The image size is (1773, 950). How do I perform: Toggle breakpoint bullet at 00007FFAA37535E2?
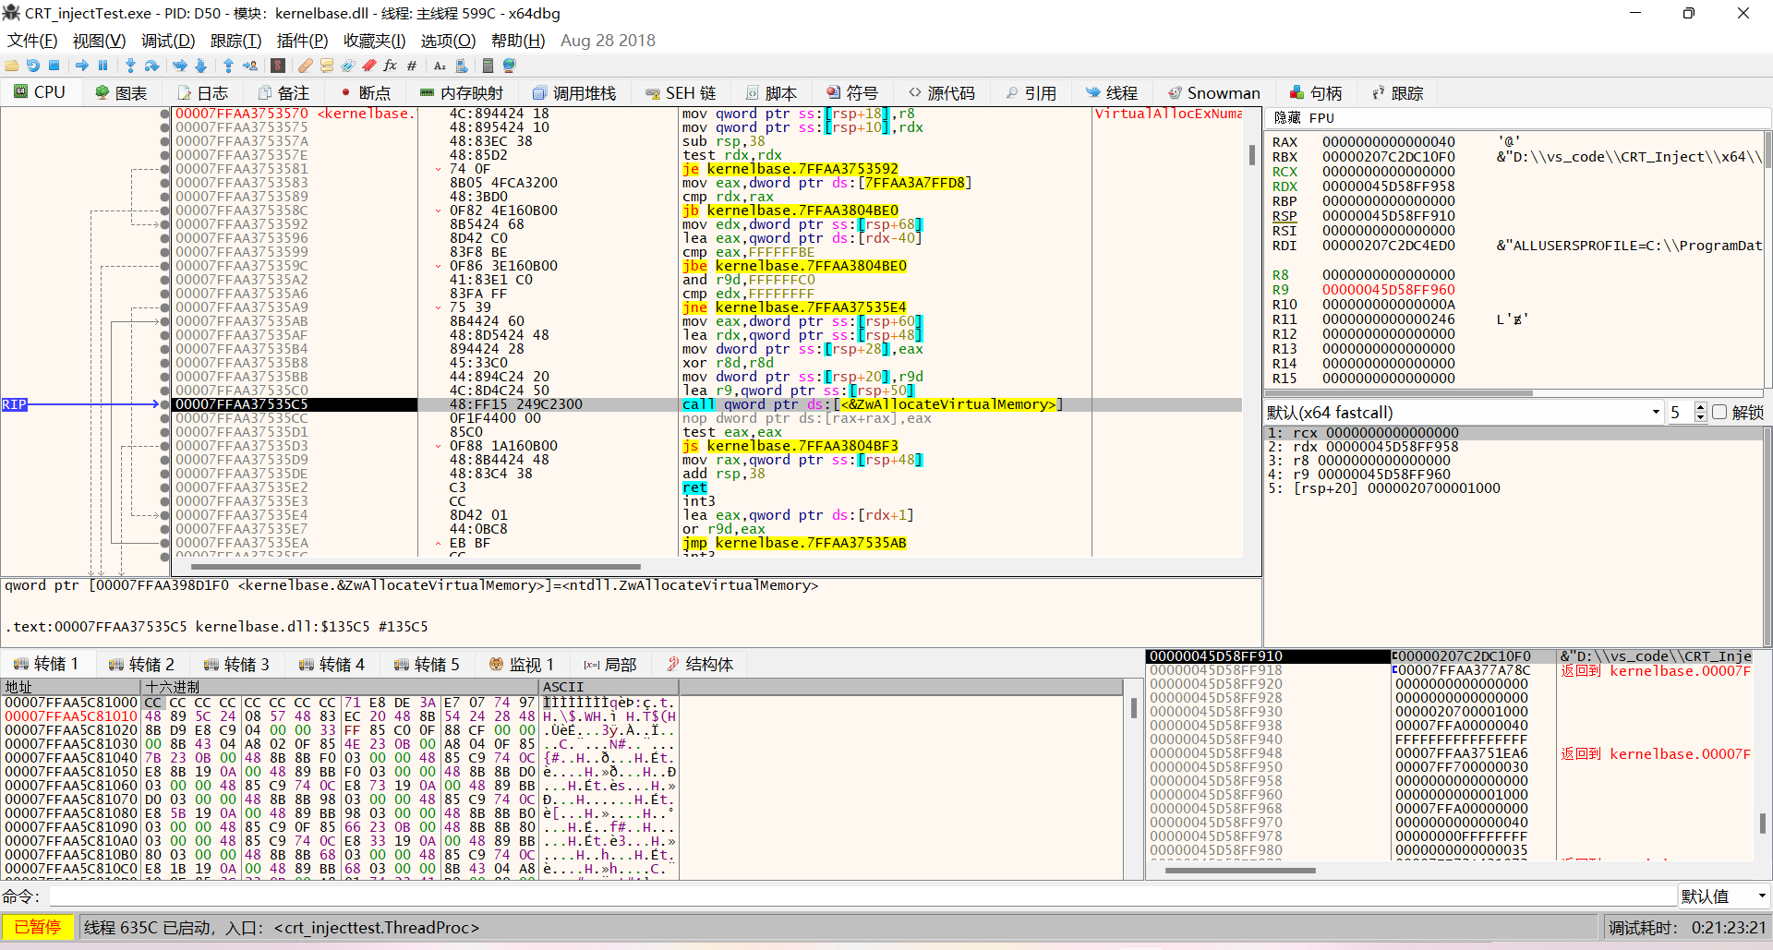164,487
